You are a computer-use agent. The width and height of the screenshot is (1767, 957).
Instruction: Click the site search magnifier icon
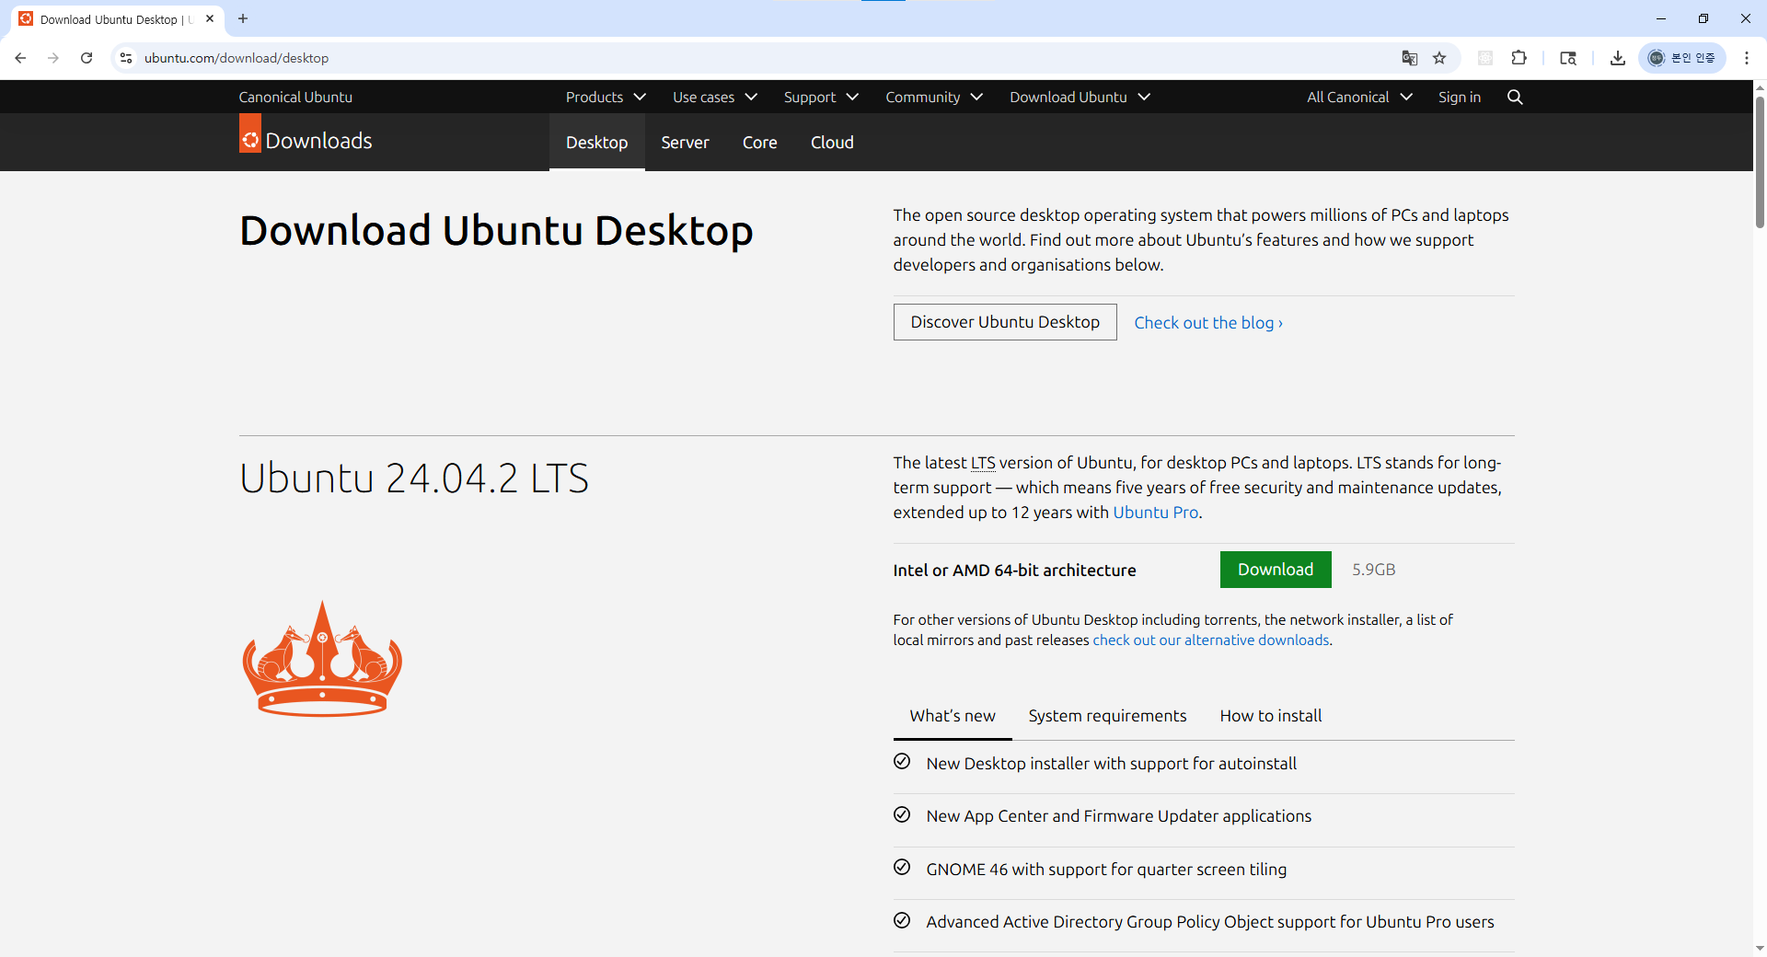point(1515,97)
